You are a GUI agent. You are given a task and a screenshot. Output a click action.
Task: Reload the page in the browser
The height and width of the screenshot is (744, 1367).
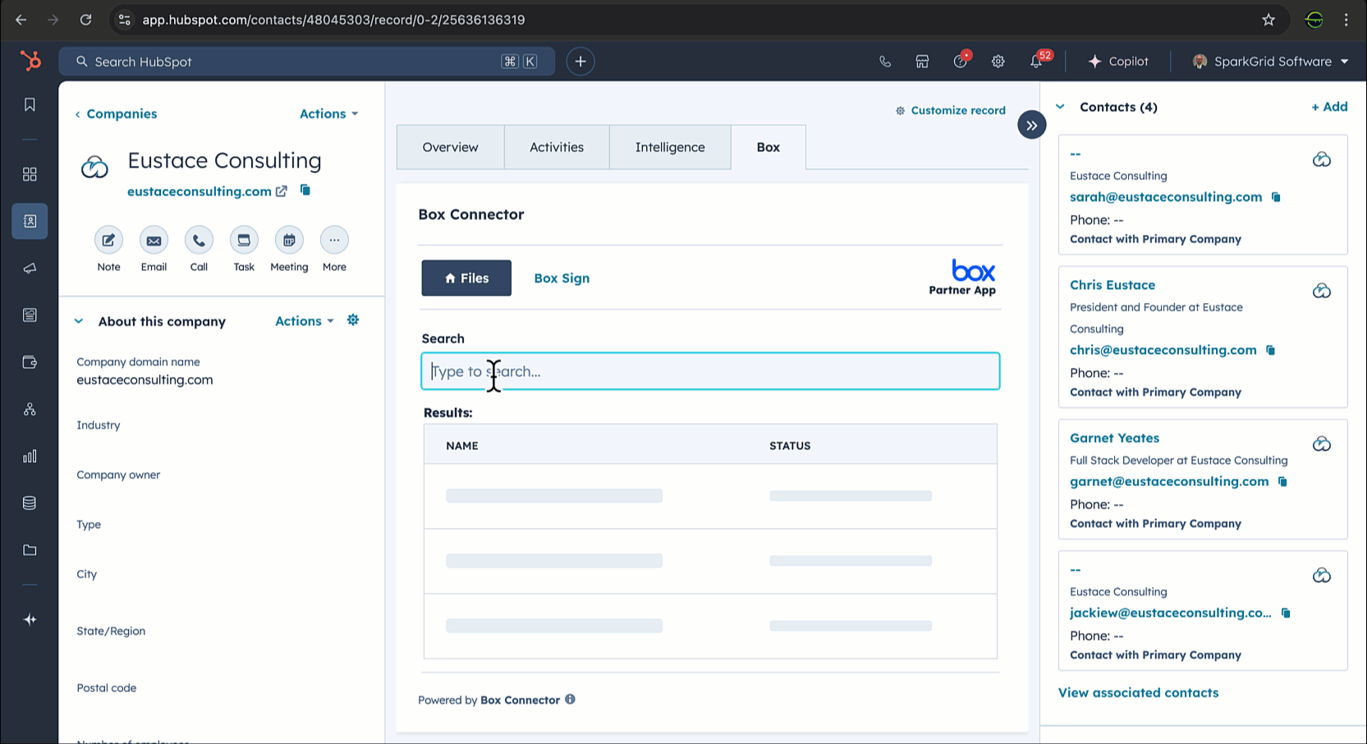(x=85, y=20)
